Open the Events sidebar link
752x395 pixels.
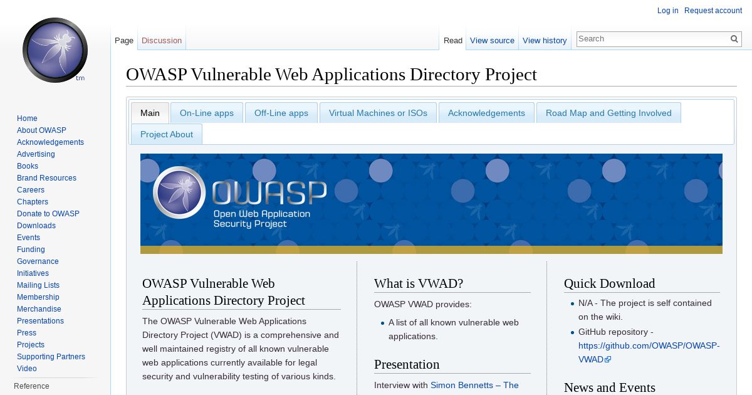(x=28, y=238)
